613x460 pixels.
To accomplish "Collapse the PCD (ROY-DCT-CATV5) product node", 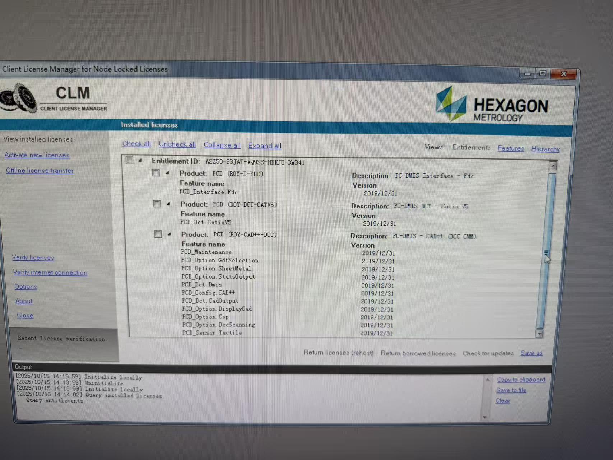I will (x=168, y=204).
